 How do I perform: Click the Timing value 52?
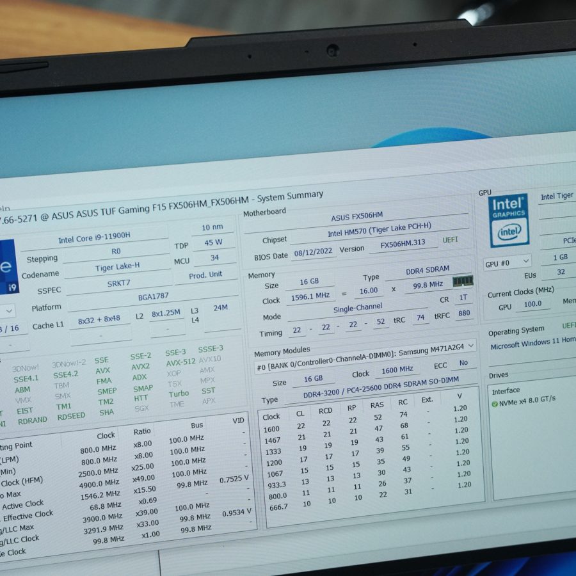381,322
